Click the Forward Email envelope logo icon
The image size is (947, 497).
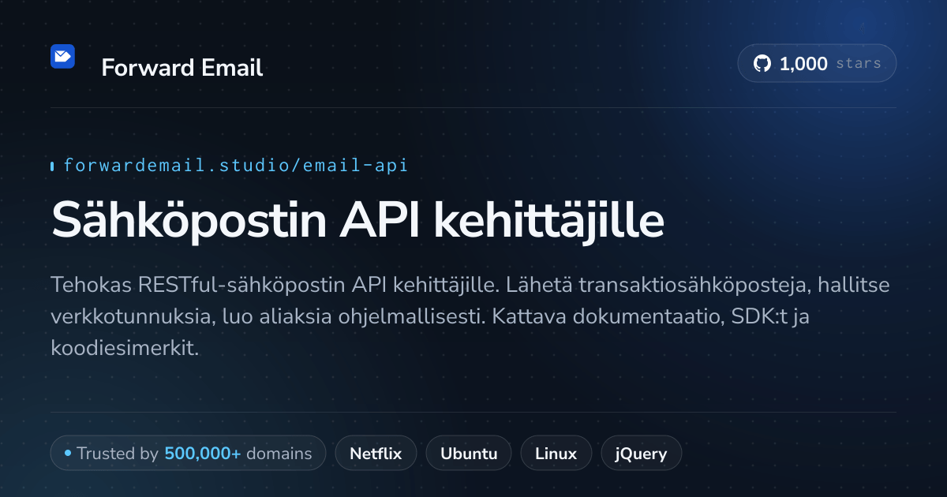(62, 56)
